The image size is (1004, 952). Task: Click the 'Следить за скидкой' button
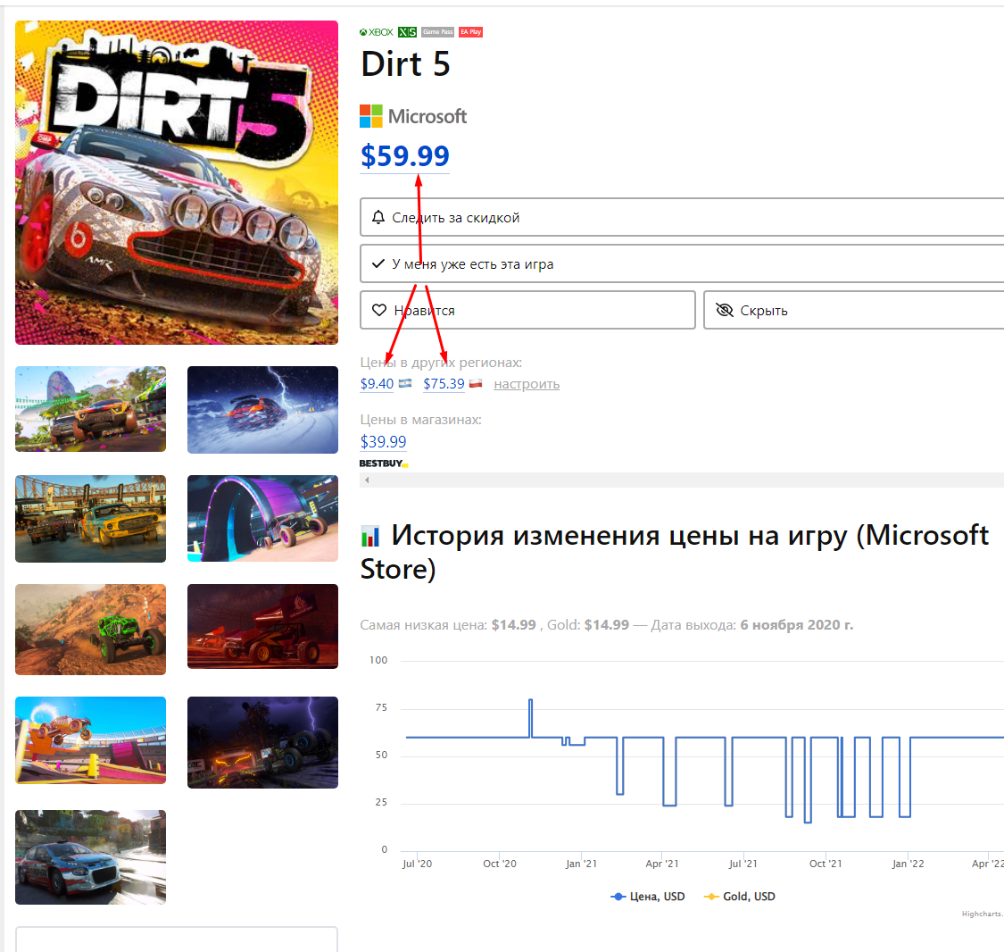[682, 217]
